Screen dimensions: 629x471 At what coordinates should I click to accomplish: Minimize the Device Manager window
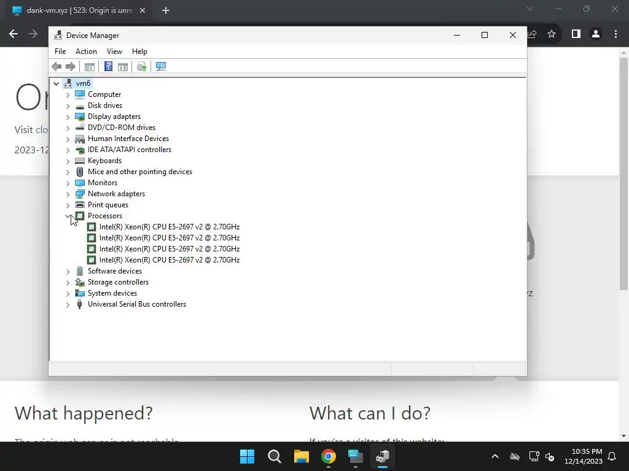coord(457,35)
